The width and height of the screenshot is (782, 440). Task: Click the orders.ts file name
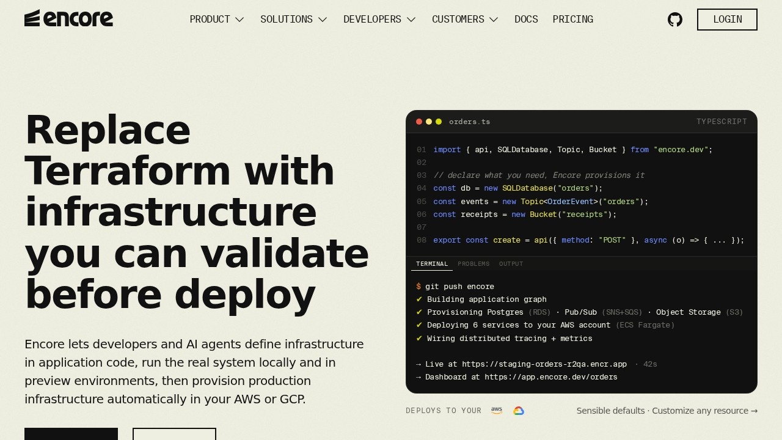point(470,122)
